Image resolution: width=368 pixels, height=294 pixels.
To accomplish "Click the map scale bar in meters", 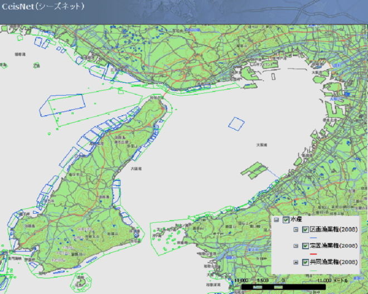I will click(x=284, y=286).
